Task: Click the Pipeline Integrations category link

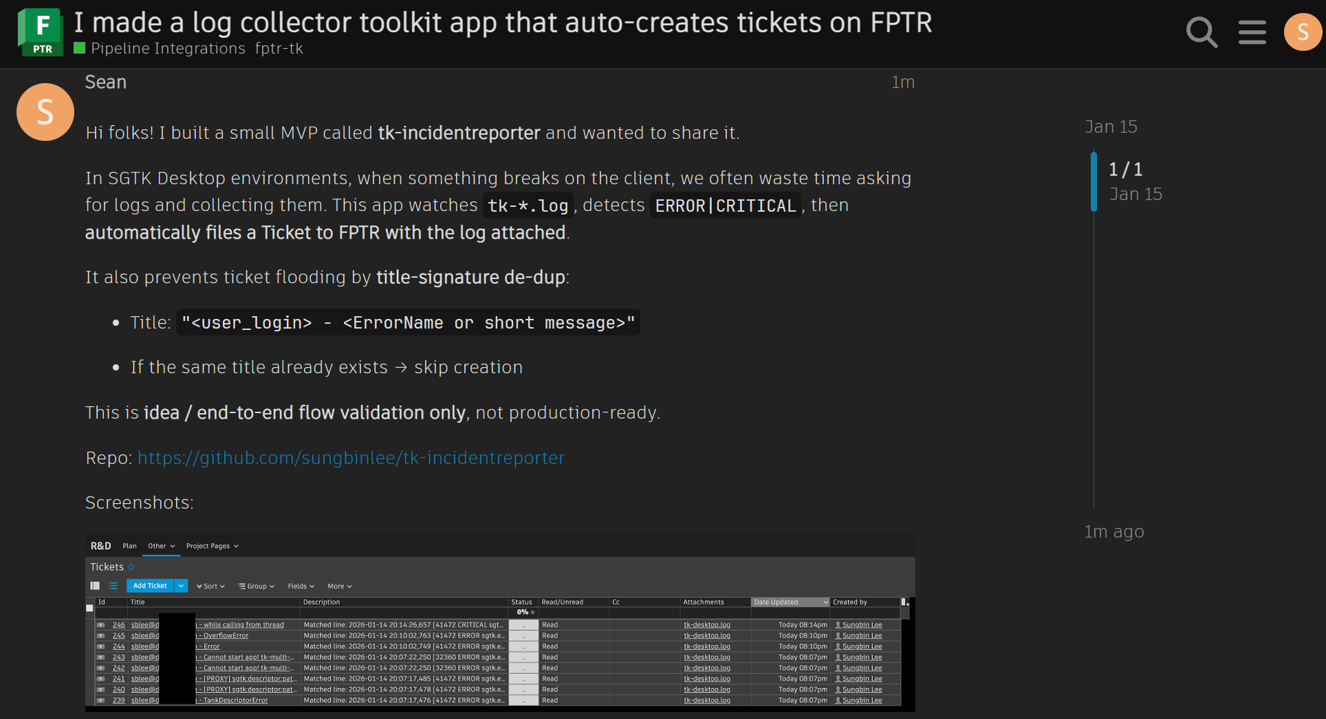Action: [167, 49]
